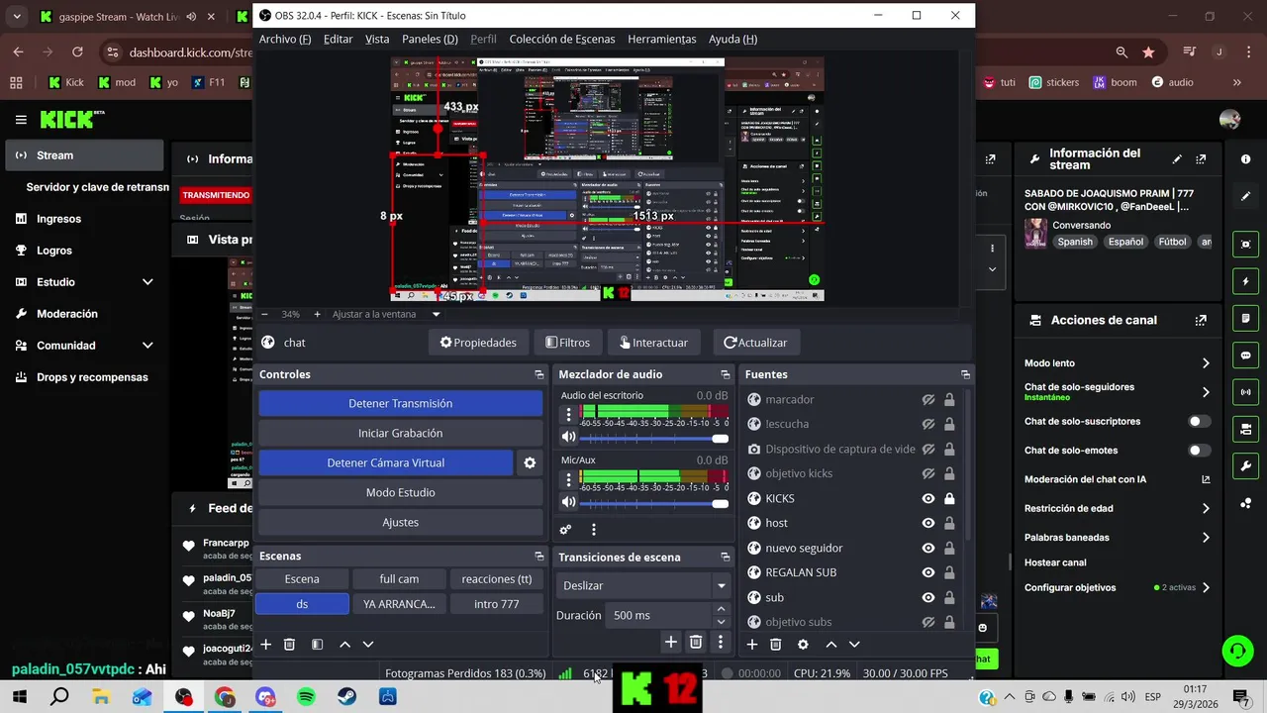The height and width of the screenshot is (713, 1267).
Task: Expand Palabras baneadas option
Action: tap(1206, 538)
